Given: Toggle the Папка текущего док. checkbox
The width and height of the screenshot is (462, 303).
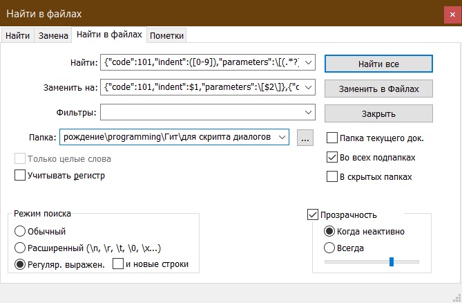Looking at the screenshot, I should [332, 138].
